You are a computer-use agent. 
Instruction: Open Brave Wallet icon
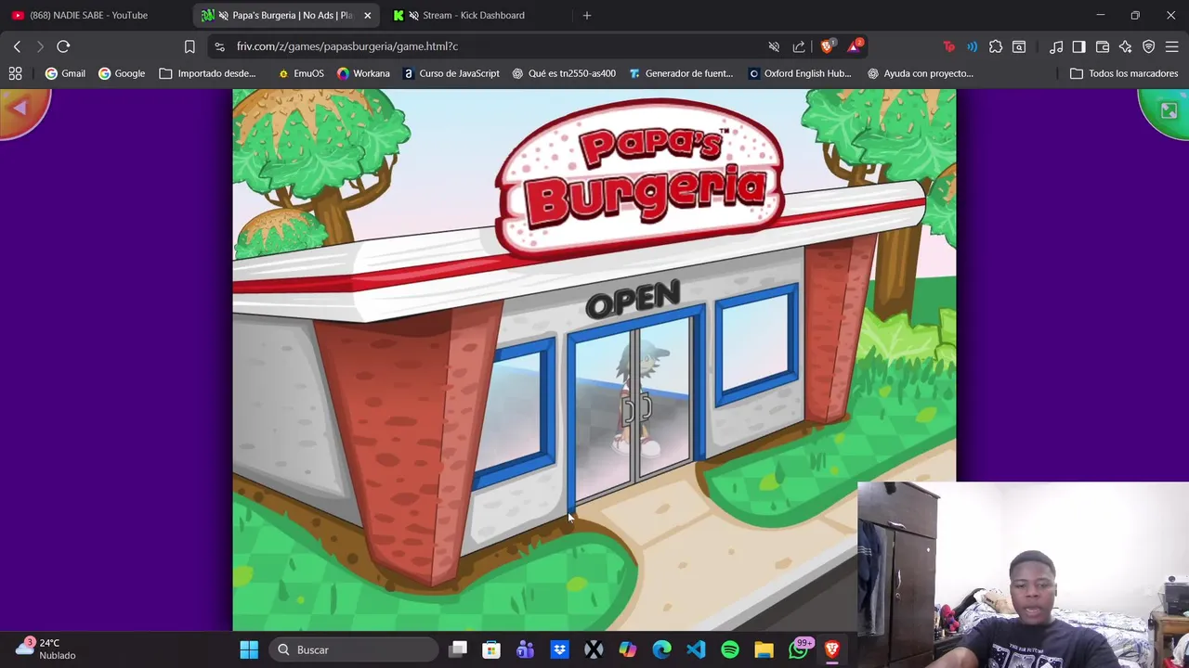click(1103, 46)
